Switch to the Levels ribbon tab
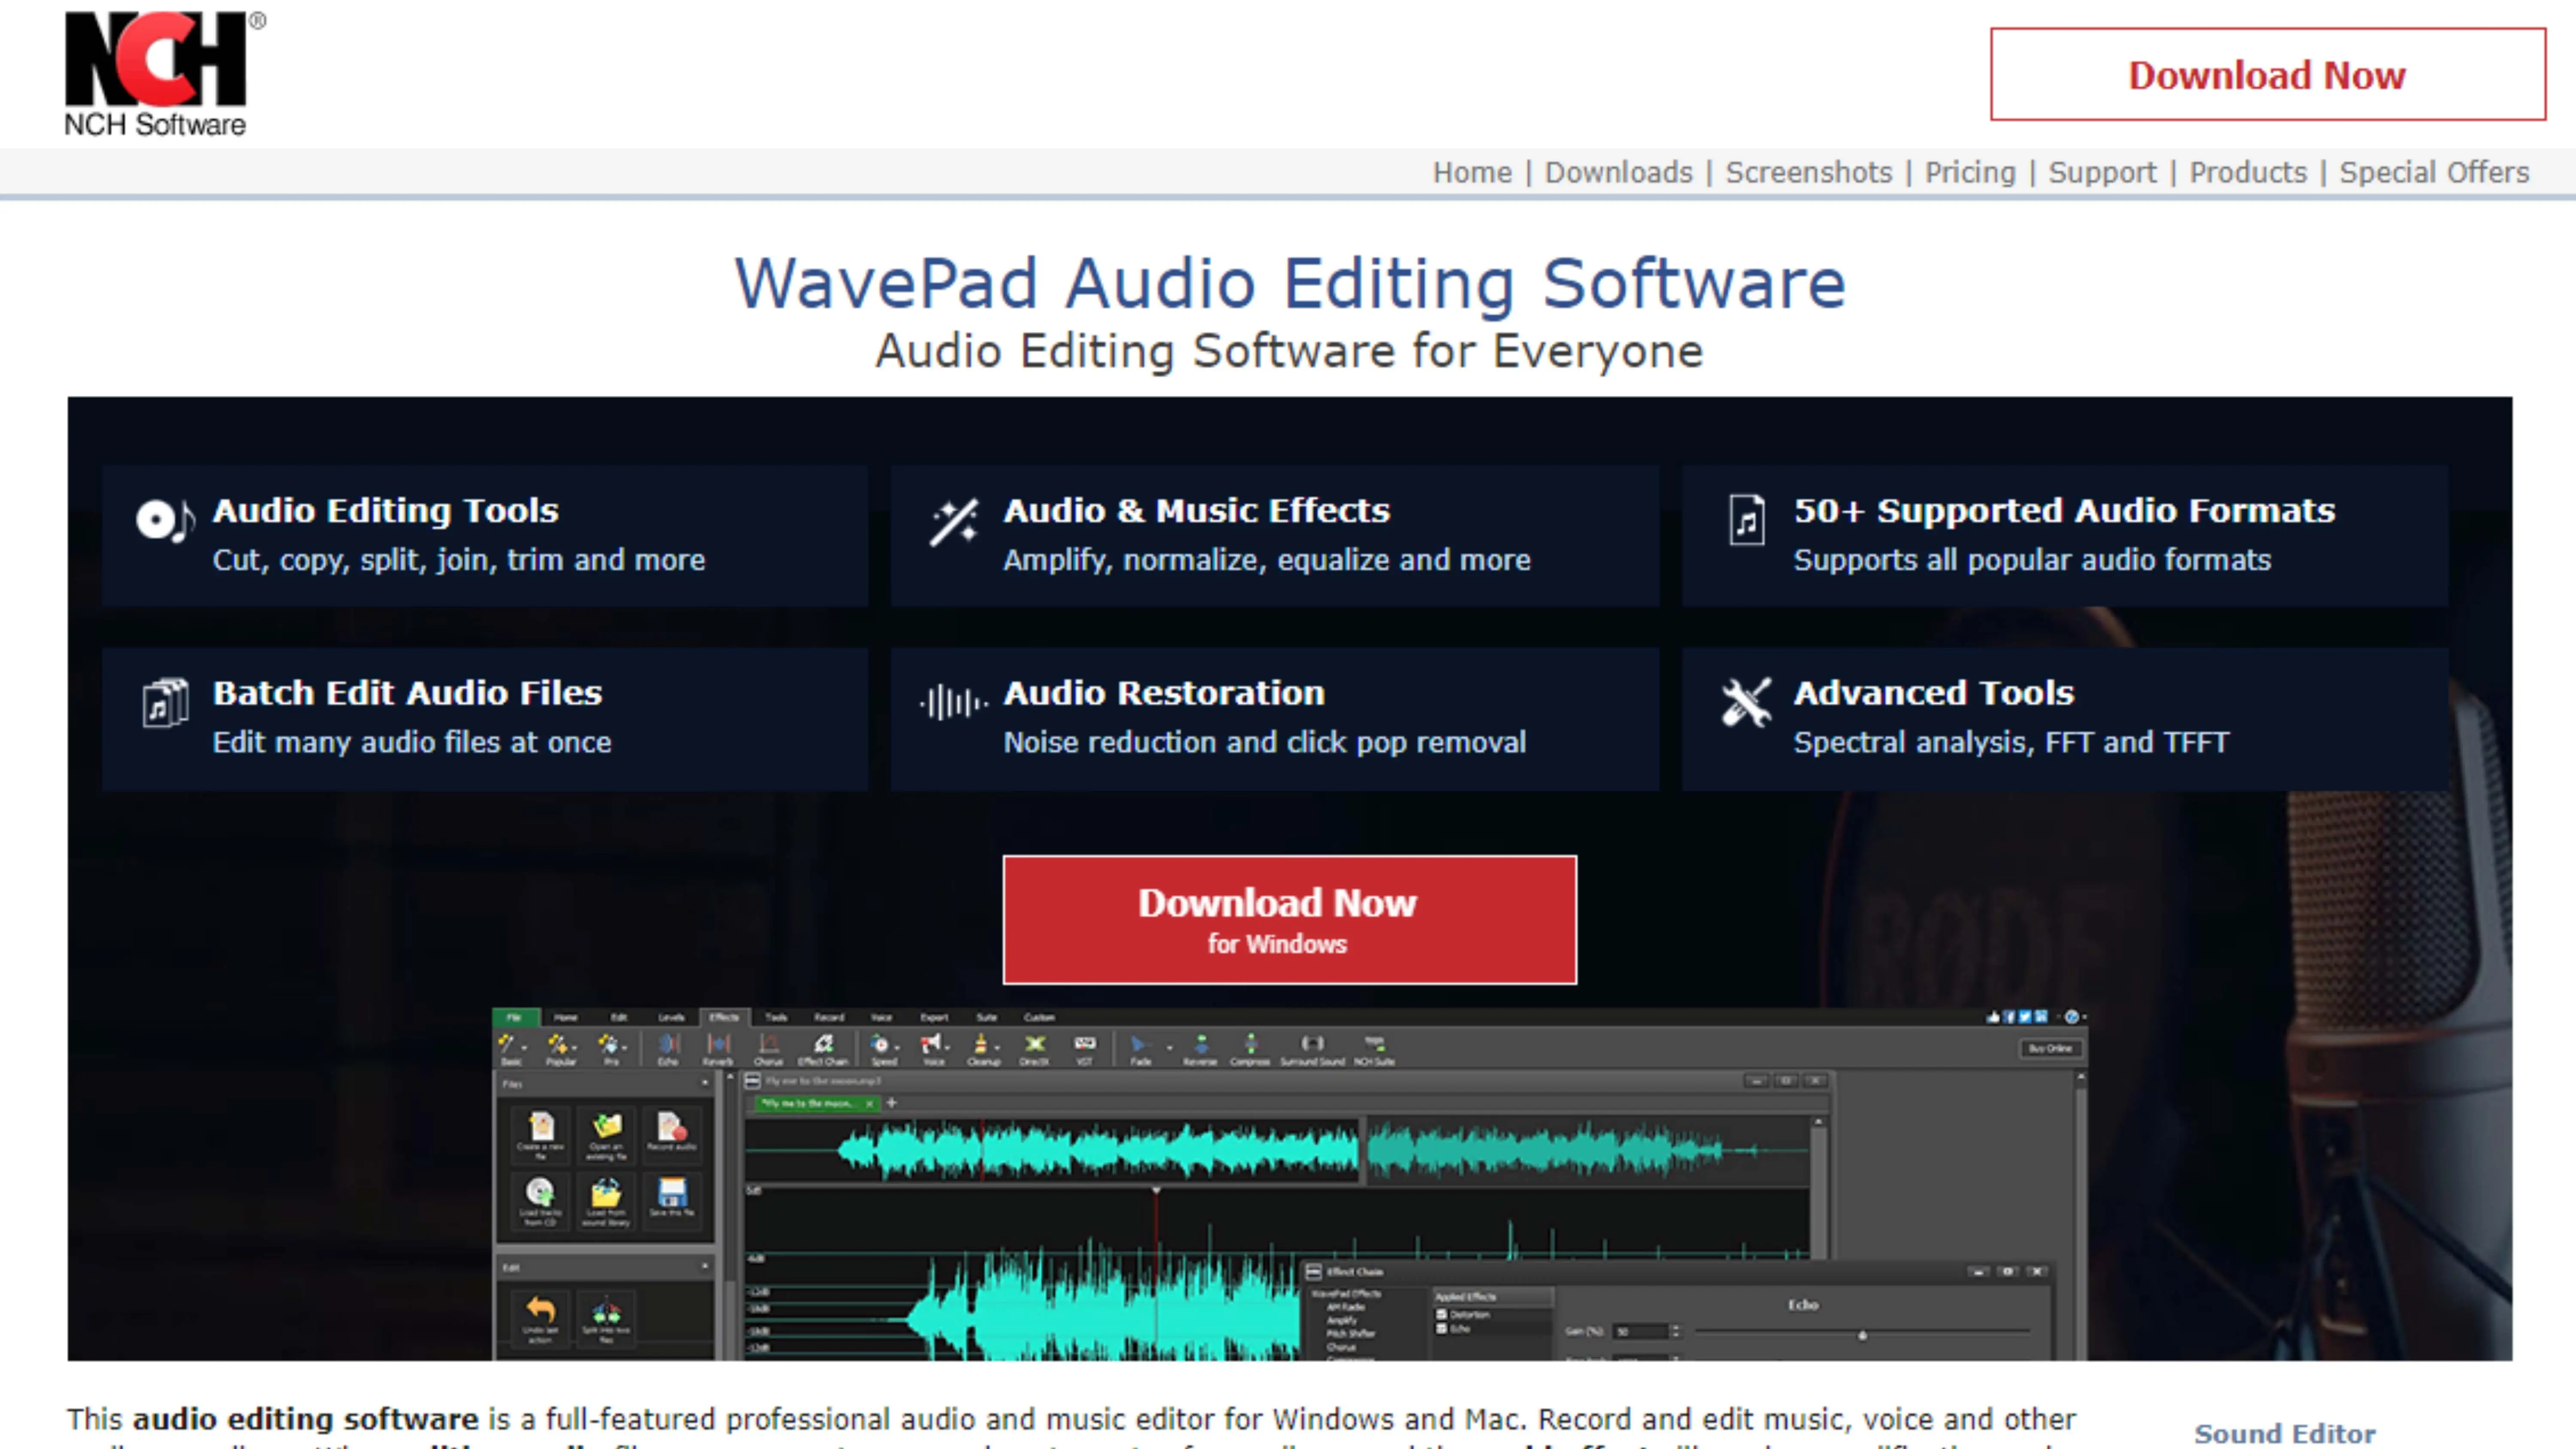The height and width of the screenshot is (1449, 2576). [x=672, y=1017]
